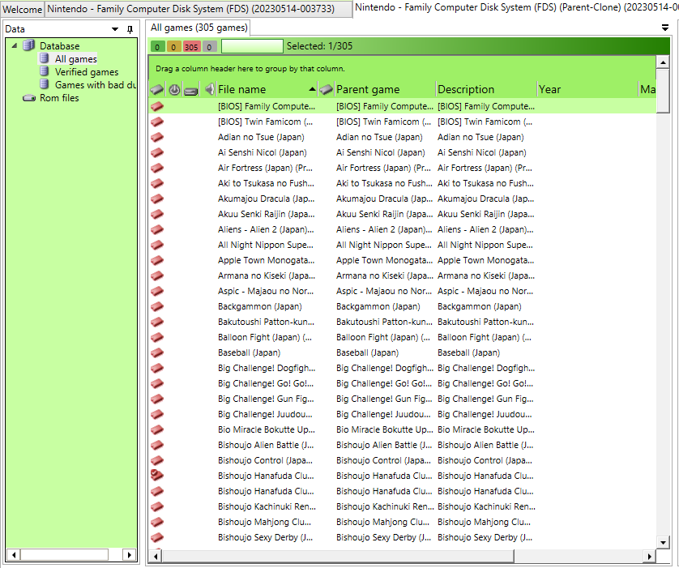Select the All games (305 games) tab
This screenshot has width=679, height=568.
[x=199, y=28]
